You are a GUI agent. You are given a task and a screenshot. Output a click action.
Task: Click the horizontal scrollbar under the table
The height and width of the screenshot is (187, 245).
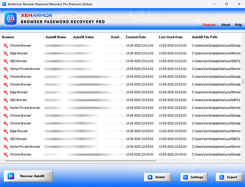tap(80, 160)
